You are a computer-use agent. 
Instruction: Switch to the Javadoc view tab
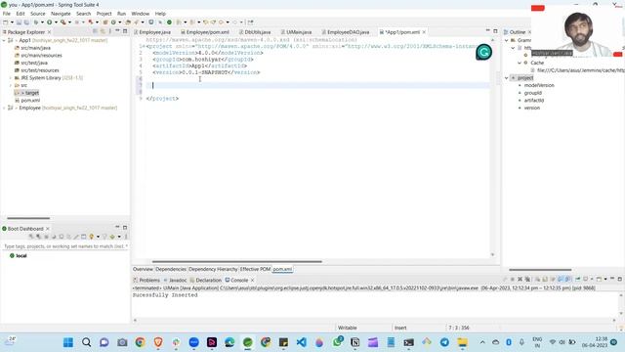[x=175, y=281]
